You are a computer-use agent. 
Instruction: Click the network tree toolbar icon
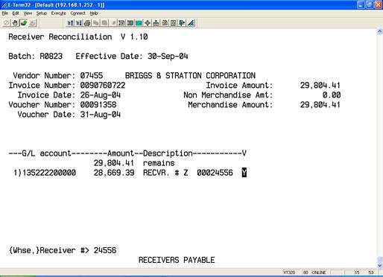click(156, 23)
